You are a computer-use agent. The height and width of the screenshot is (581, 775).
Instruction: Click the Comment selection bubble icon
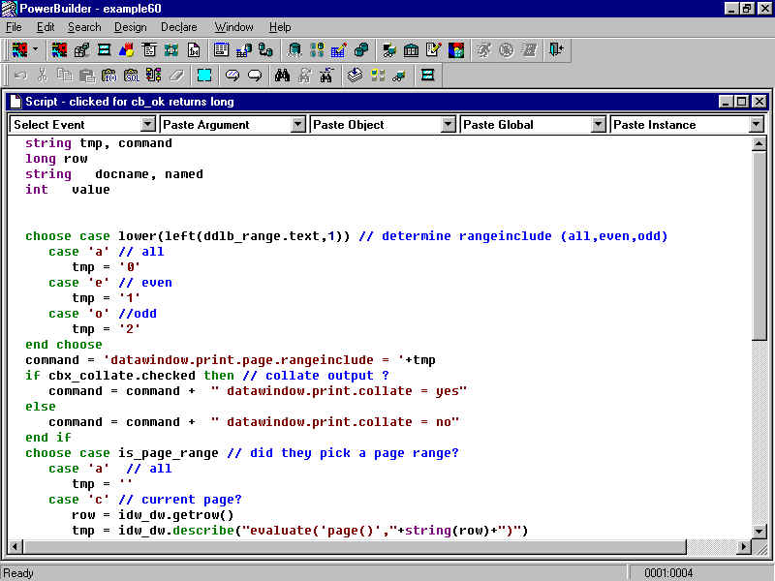point(232,76)
